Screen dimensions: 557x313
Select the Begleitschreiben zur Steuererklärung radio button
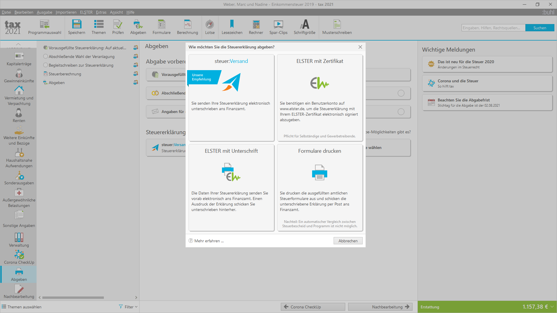(x=46, y=65)
